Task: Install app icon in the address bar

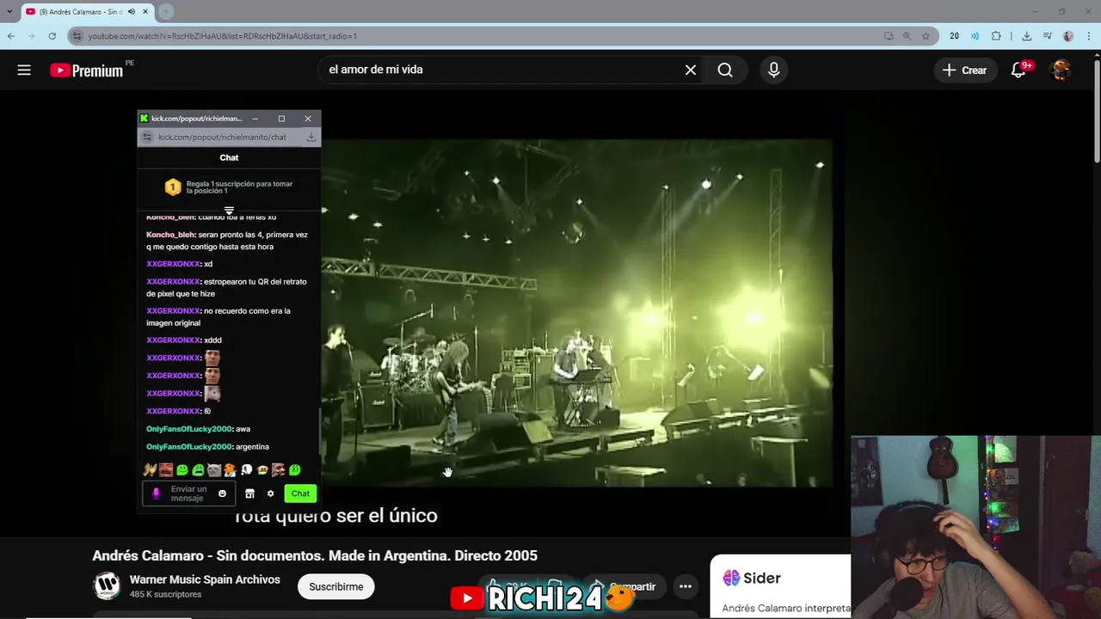Action: click(889, 36)
